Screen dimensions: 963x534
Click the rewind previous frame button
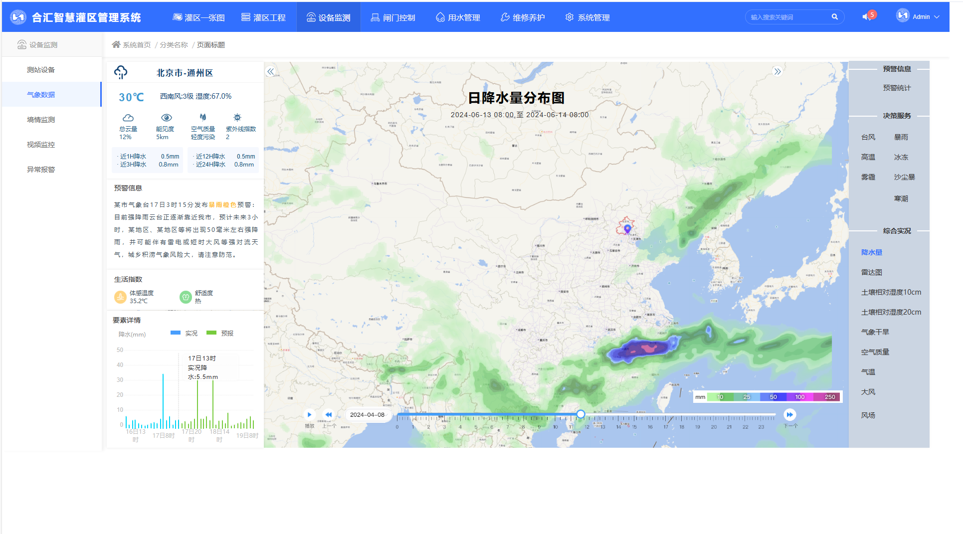tap(329, 414)
